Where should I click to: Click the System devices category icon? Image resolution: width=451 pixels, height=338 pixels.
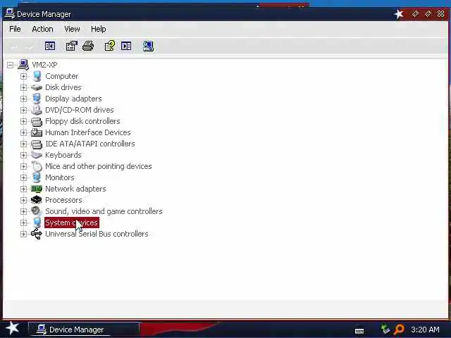point(37,223)
